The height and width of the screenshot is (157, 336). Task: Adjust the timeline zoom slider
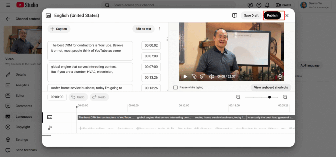[x=269, y=97]
